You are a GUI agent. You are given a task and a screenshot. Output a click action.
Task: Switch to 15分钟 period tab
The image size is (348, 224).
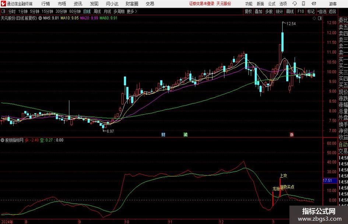pos(48,11)
